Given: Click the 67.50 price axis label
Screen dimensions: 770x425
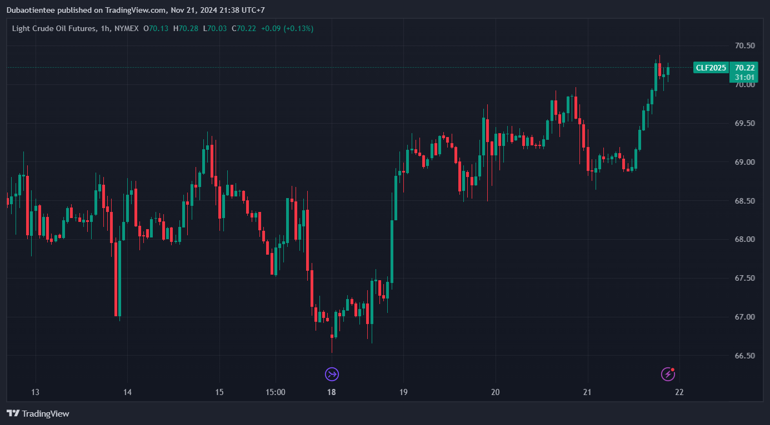Looking at the screenshot, I should point(744,278).
